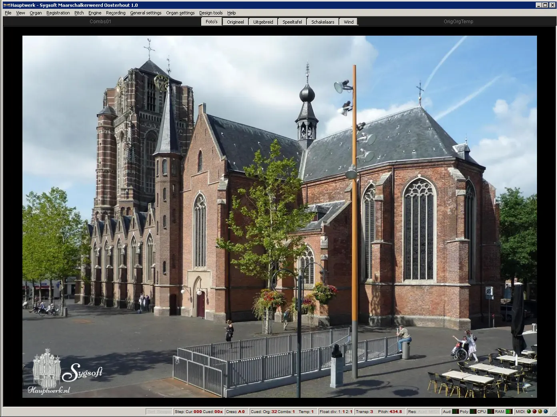Click the Poly polyphony meter

[473, 411]
